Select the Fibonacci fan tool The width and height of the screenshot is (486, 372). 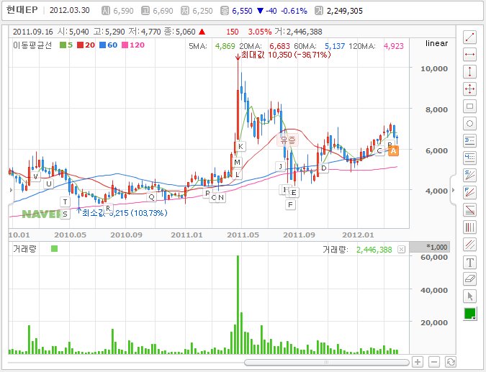click(x=470, y=193)
